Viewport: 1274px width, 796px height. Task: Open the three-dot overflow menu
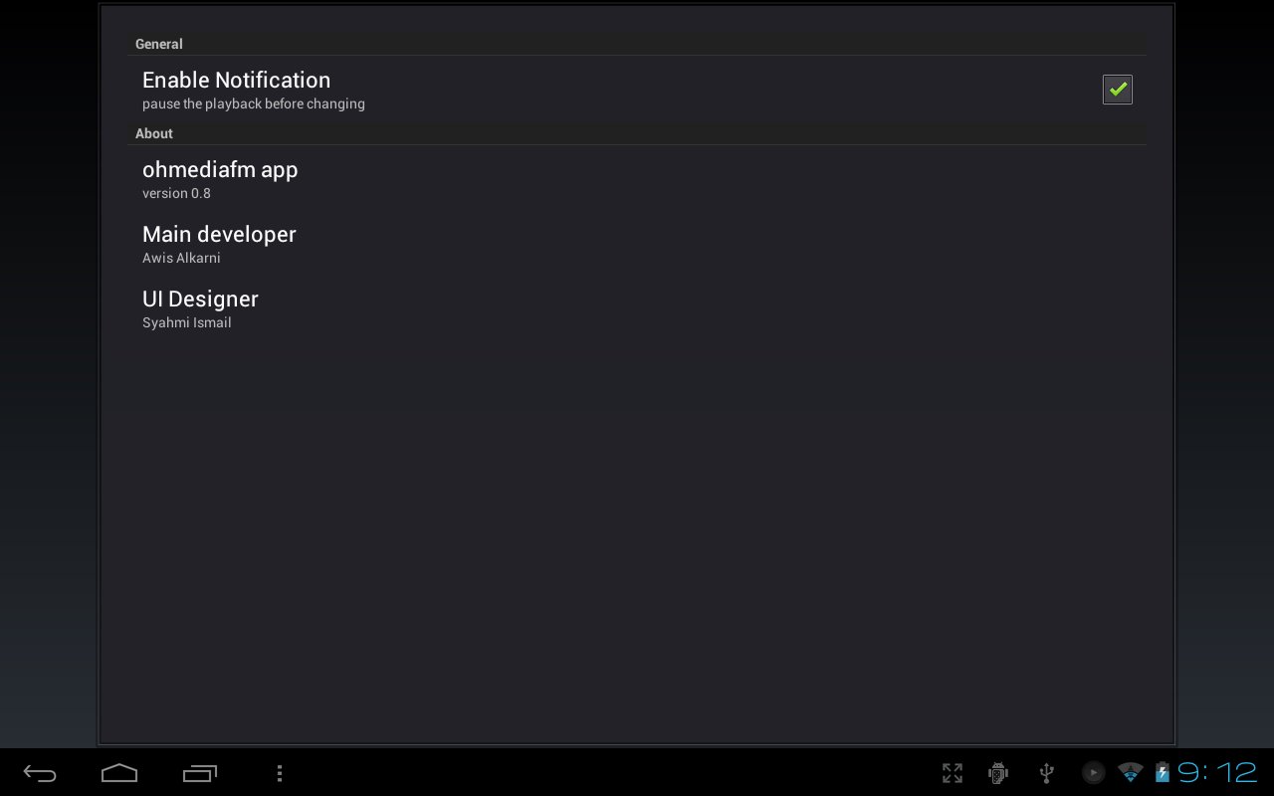[280, 773]
